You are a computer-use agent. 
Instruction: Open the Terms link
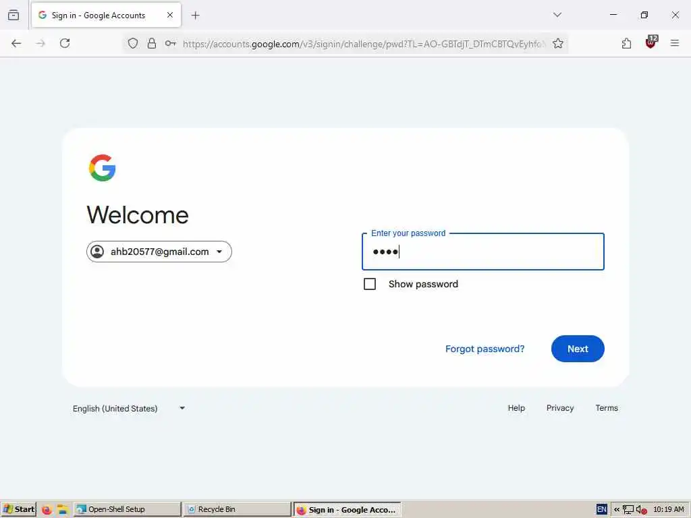pos(607,408)
